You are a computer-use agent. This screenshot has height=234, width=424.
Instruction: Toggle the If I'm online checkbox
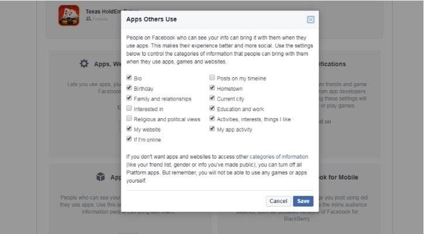[129, 139]
